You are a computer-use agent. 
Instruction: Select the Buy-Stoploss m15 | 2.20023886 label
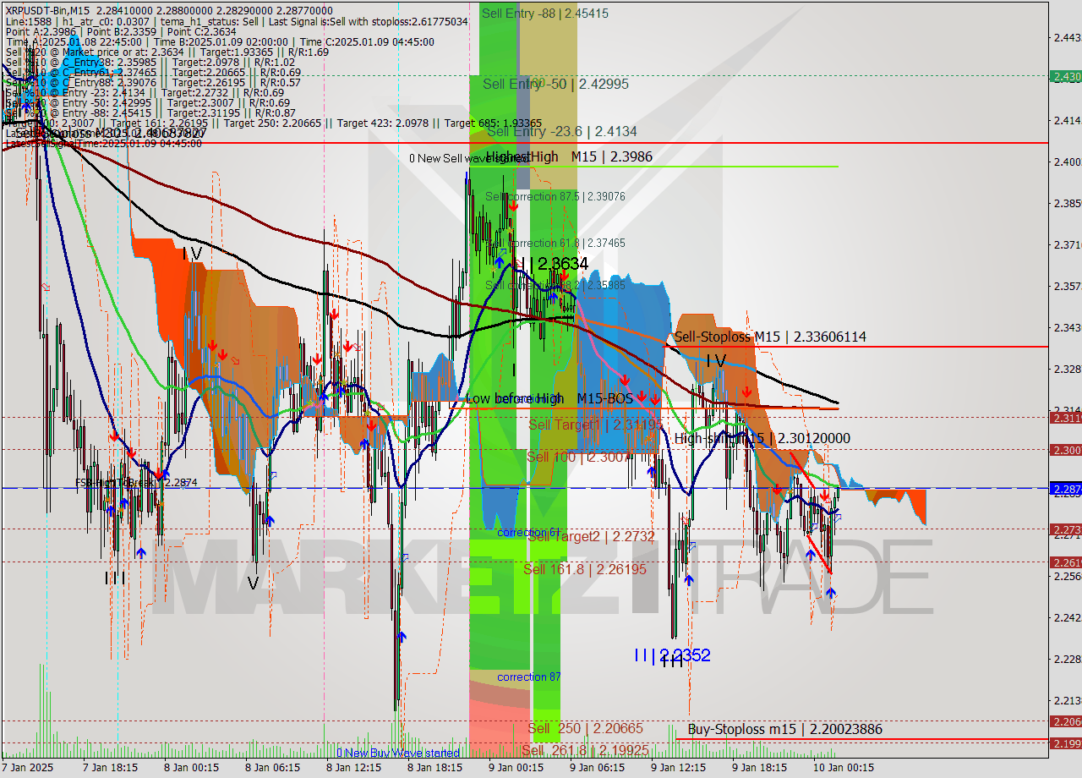coord(785,729)
